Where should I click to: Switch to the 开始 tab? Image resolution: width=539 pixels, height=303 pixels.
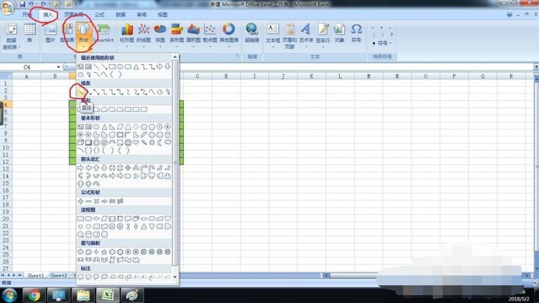(27, 15)
